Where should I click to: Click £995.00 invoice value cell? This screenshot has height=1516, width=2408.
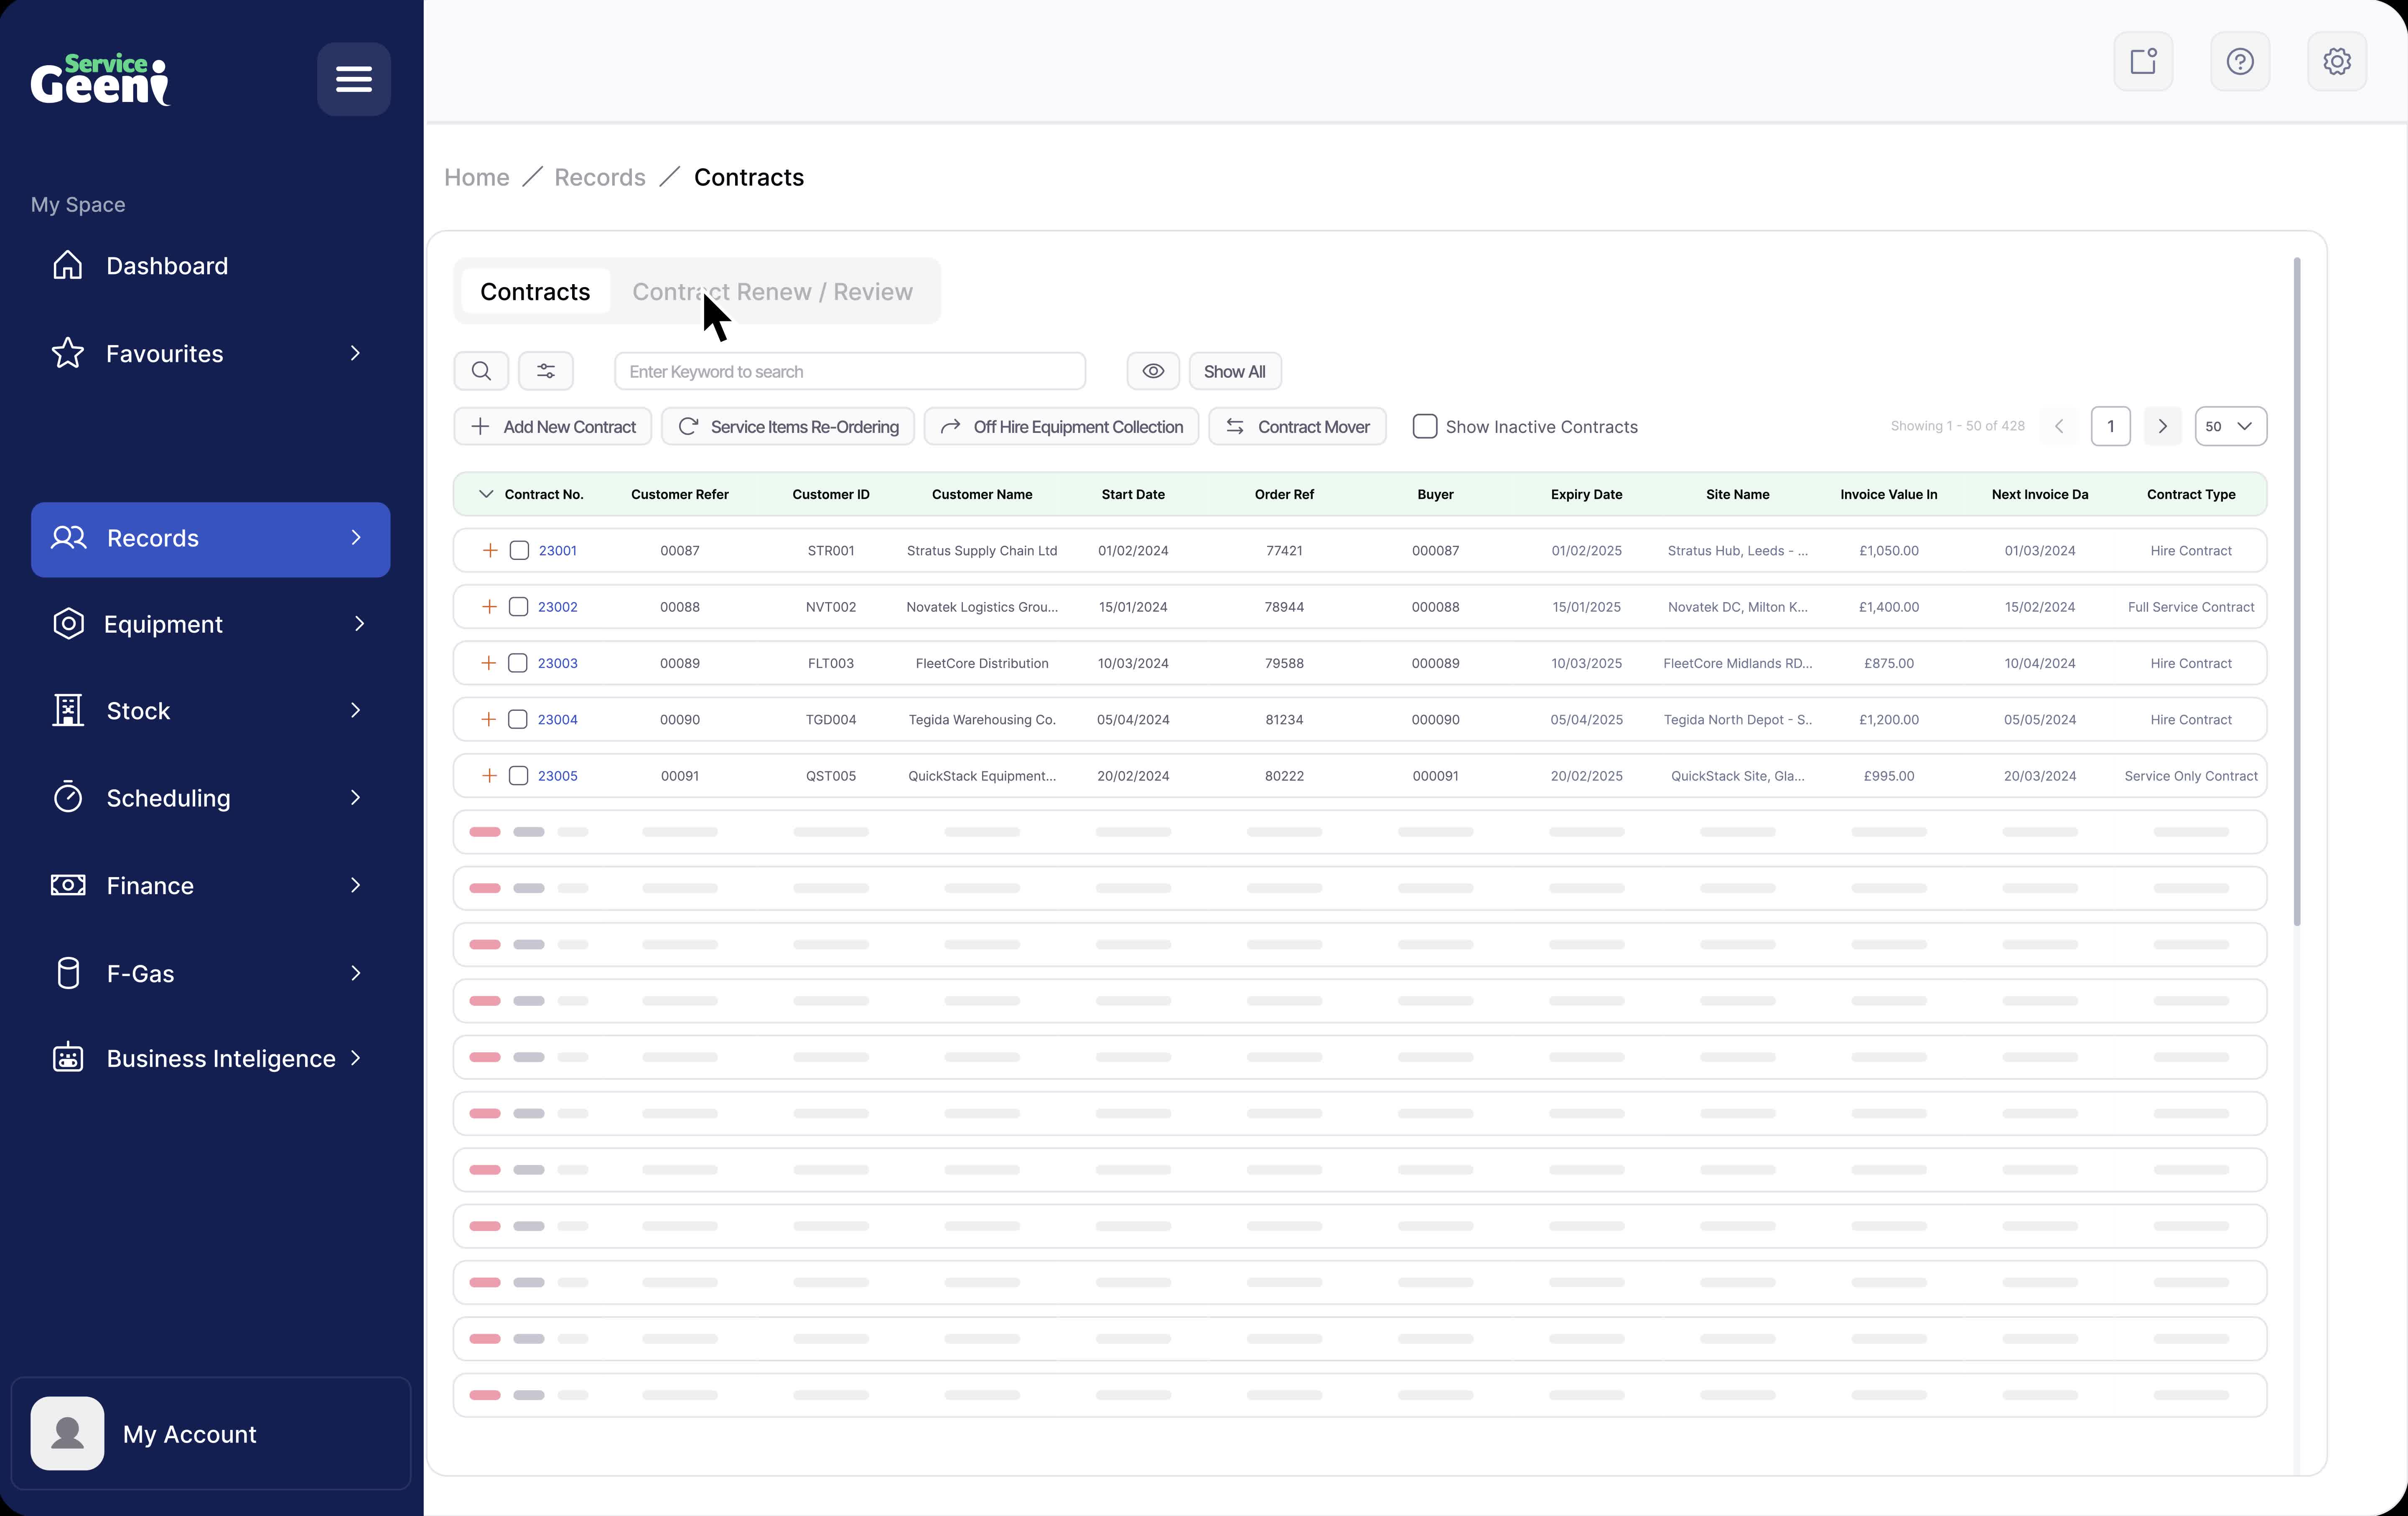[x=1889, y=776]
